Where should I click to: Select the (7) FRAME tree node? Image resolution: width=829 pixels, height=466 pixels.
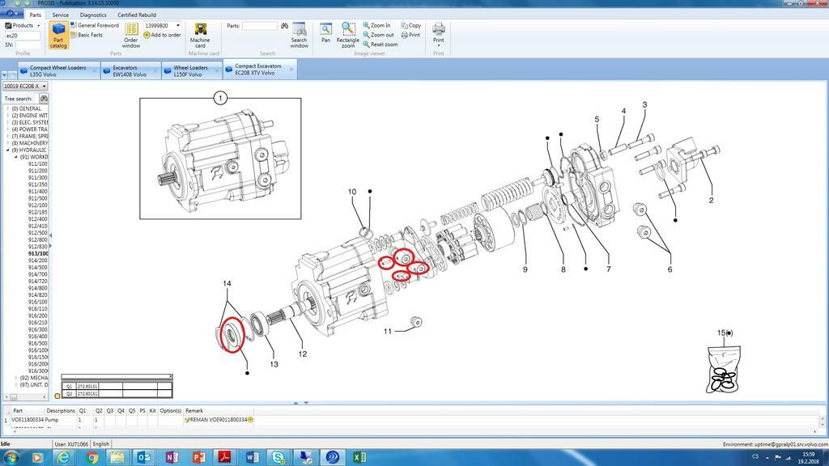point(30,136)
